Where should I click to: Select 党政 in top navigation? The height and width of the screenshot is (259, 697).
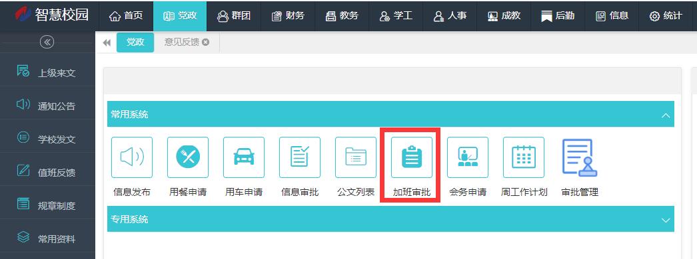point(180,16)
